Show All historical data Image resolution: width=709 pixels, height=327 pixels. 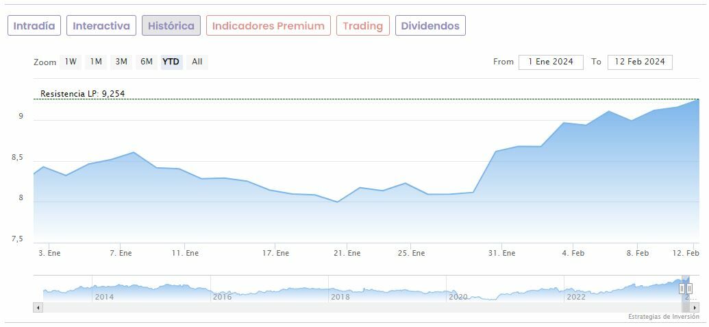[197, 62]
